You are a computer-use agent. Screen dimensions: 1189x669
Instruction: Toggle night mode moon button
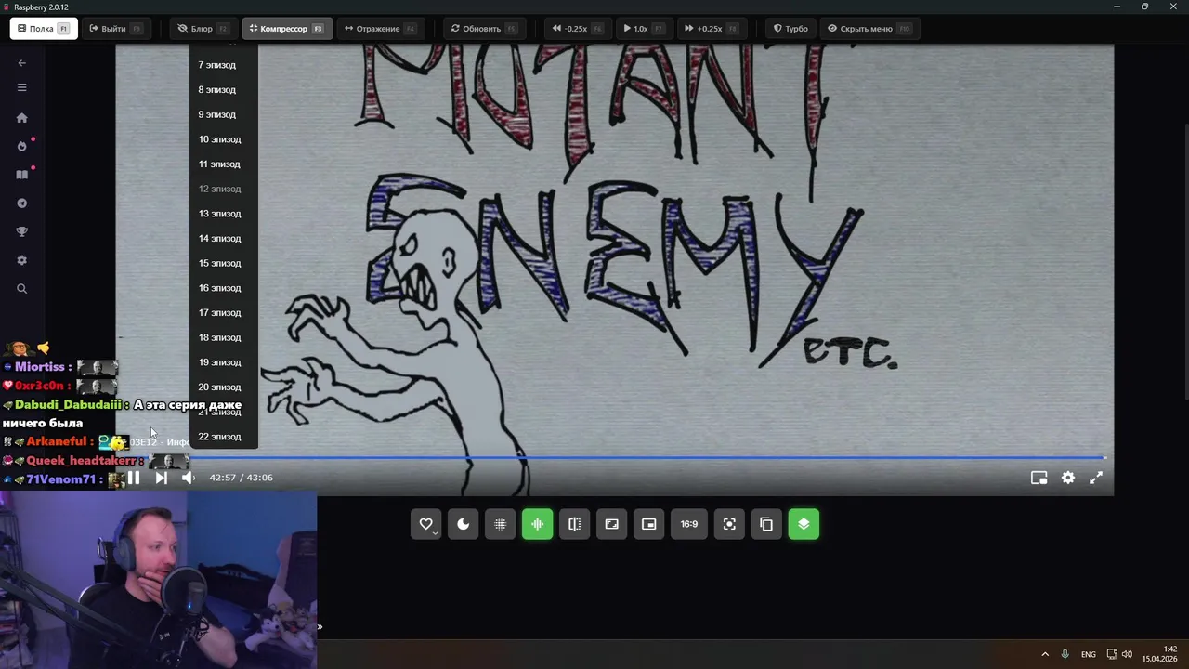pyautogui.click(x=464, y=524)
